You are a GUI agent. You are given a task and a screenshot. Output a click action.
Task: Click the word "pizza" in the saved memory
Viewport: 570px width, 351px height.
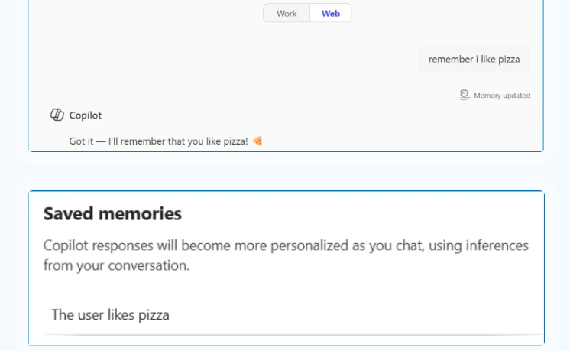(153, 314)
